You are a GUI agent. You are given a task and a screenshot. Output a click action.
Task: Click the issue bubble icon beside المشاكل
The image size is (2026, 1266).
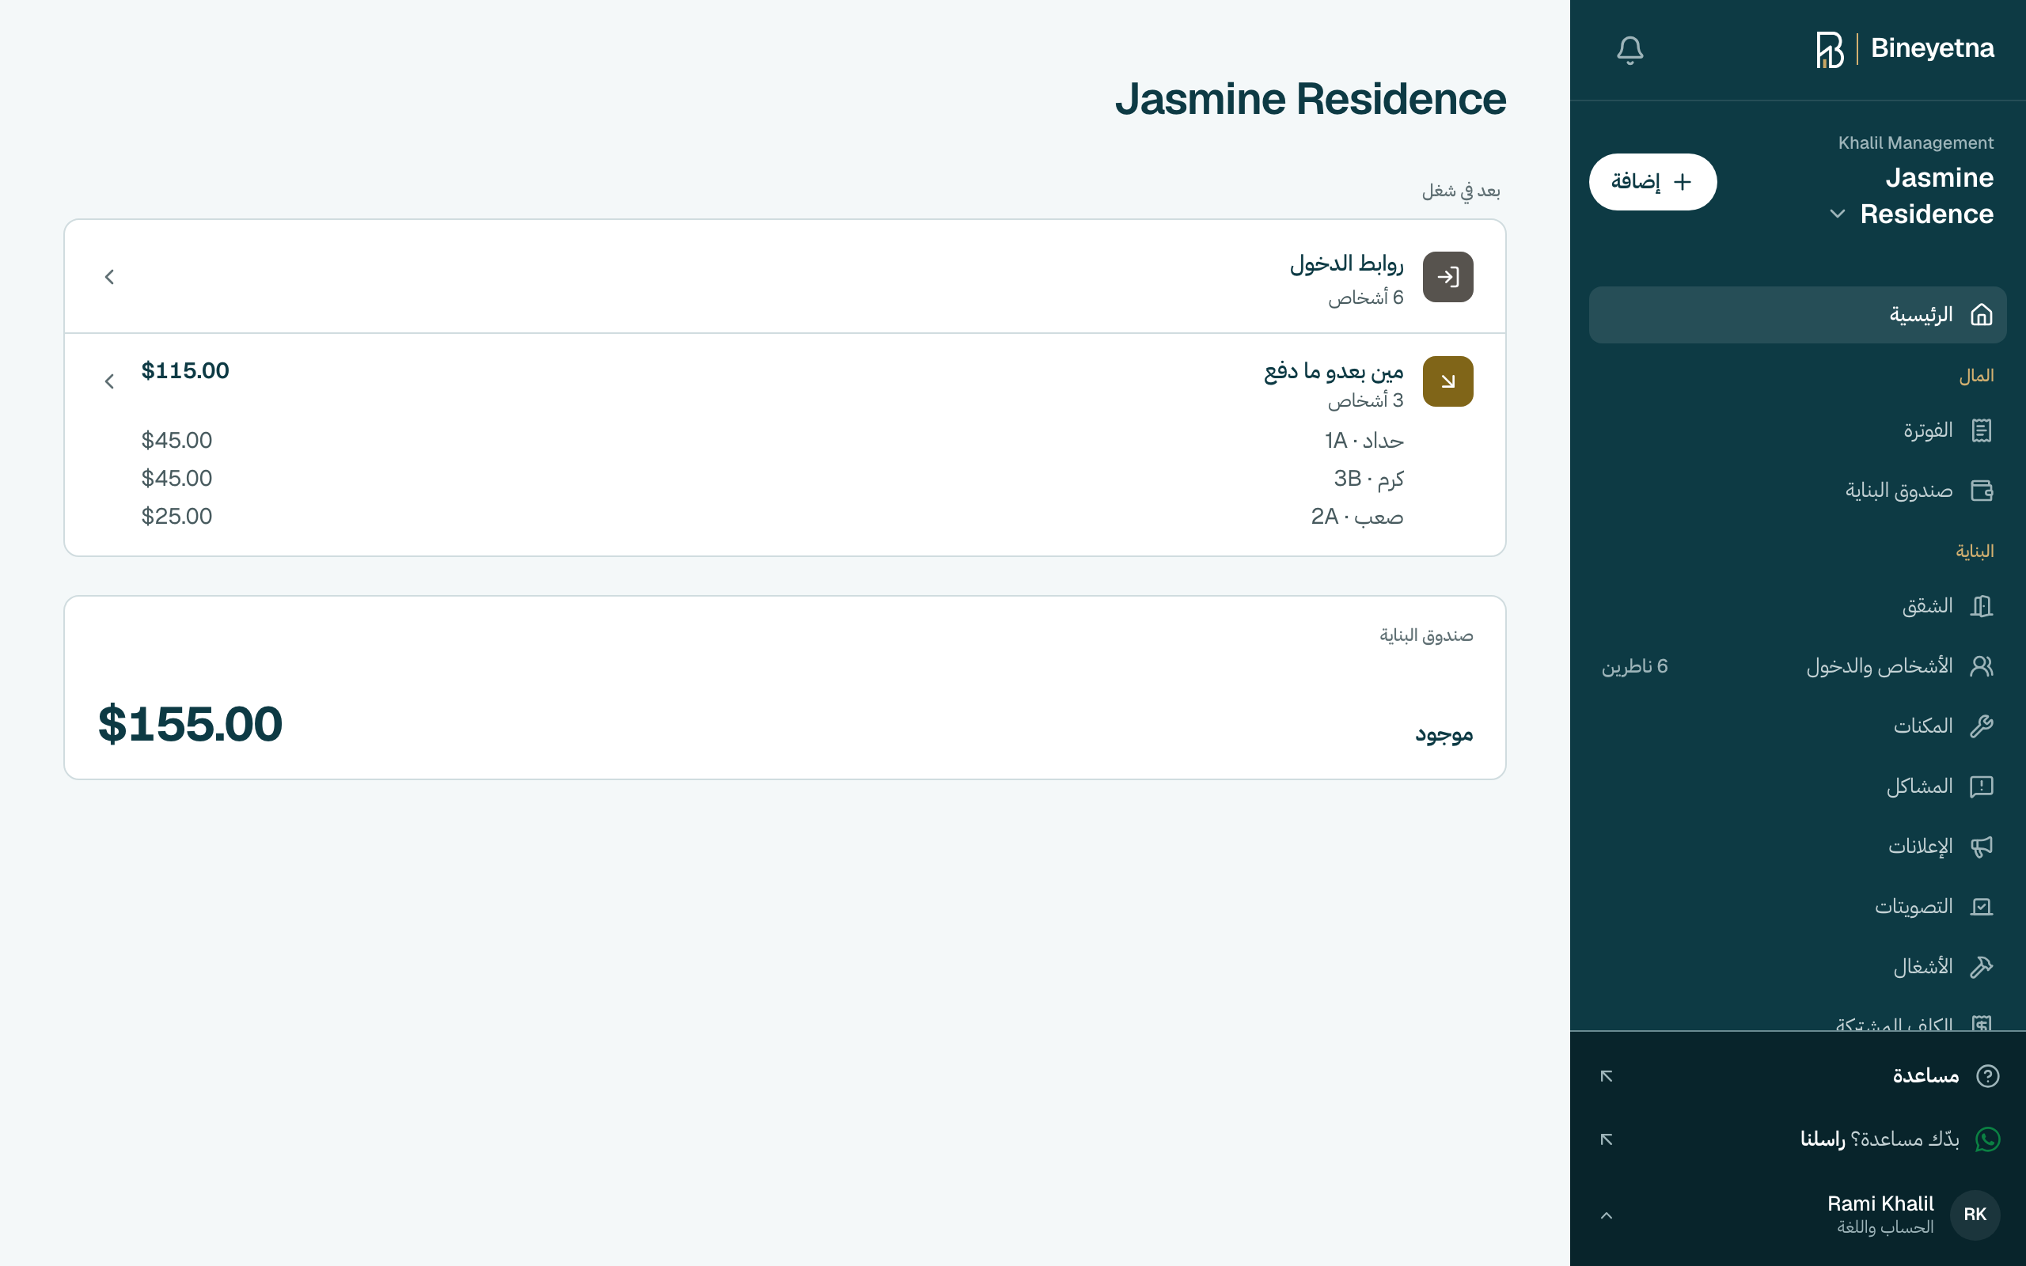(x=1981, y=787)
